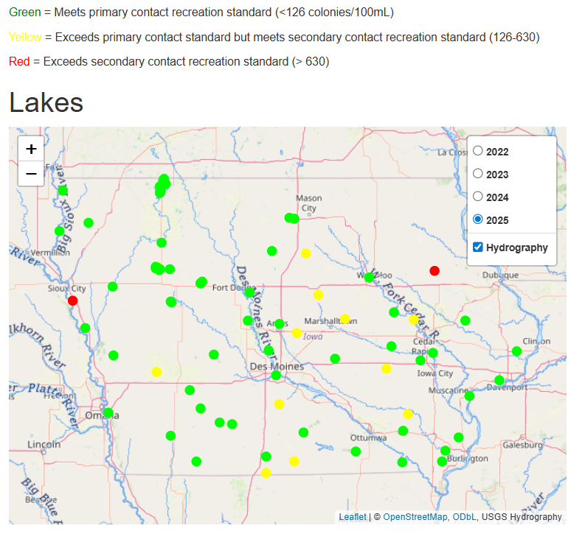Image resolution: width=585 pixels, height=534 pixels.
Task: Open the Leaflet attribution link
Action: 353,517
